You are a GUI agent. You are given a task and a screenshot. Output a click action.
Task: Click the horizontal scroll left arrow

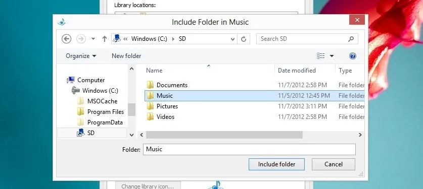point(142,135)
